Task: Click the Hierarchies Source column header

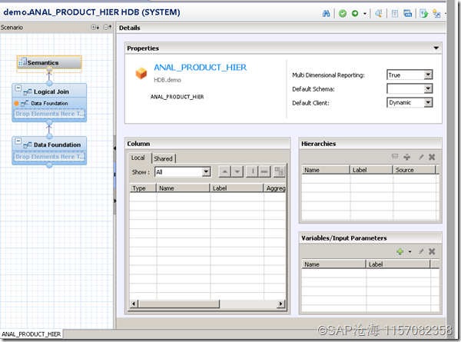Action: coord(414,170)
